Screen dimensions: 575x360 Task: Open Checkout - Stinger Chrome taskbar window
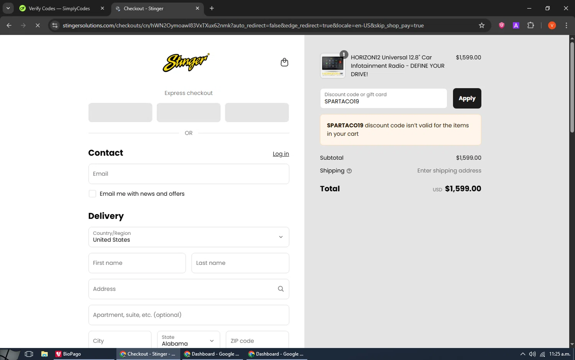tap(148, 354)
